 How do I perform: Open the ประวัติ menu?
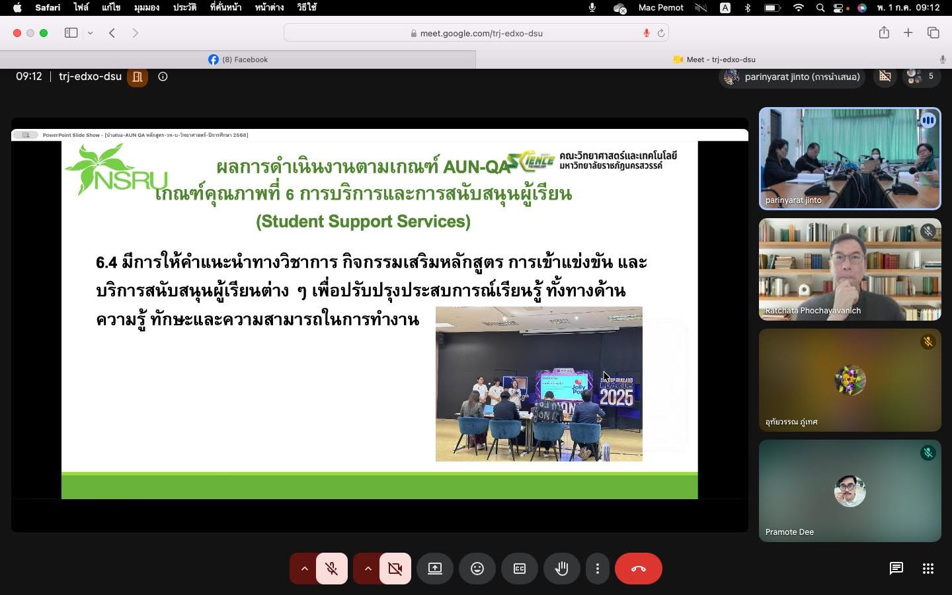pos(184,7)
